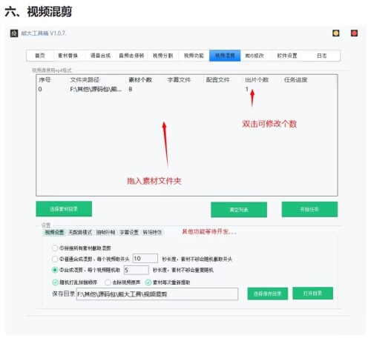The height and width of the screenshot is (341, 371).
Task: Click the 序号 value 0 in first row
Action: coord(40,89)
